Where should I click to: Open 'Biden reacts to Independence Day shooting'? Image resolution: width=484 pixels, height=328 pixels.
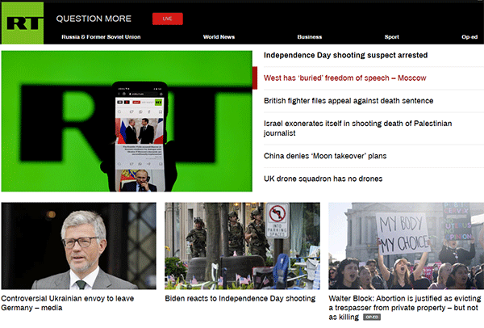coord(240,299)
